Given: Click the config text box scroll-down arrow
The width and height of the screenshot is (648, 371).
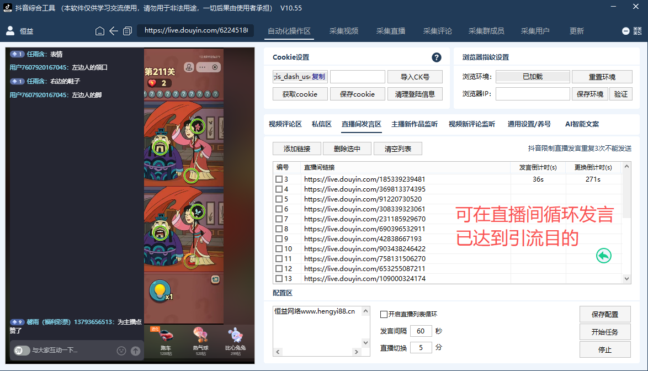Looking at the screenshot, I should 365,343.
